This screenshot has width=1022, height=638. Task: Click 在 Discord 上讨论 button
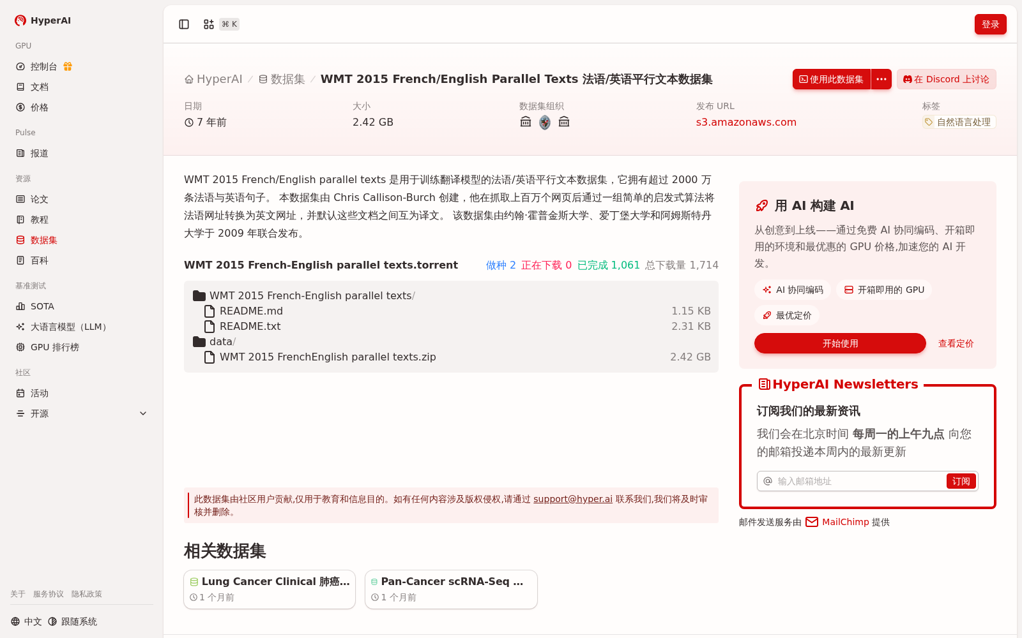947,79
